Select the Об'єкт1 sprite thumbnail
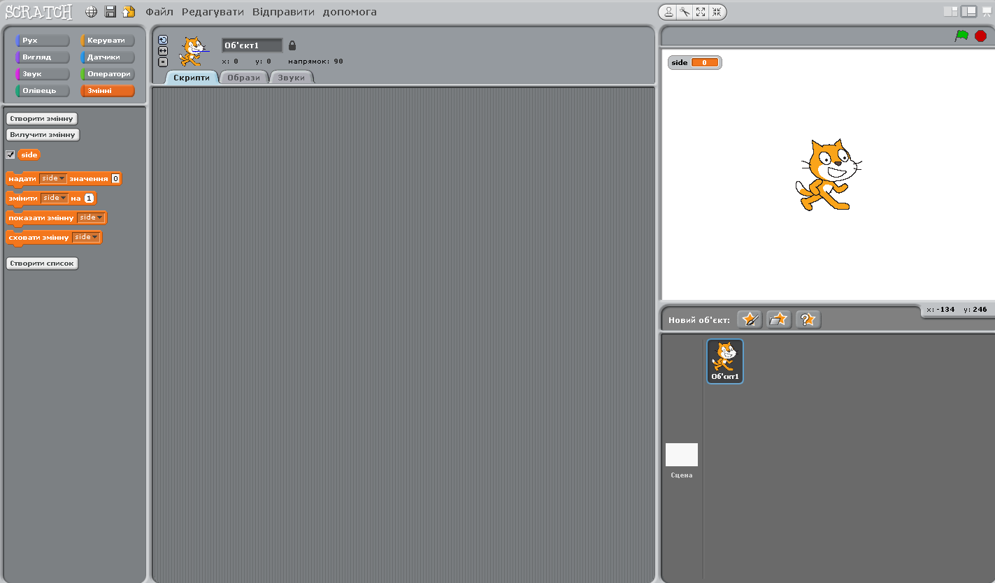The height and width of the screenshot is (583, 995). 725,361
